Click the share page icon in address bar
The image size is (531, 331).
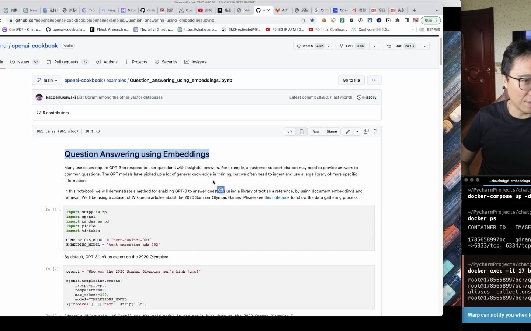click(x=303, y=21)
